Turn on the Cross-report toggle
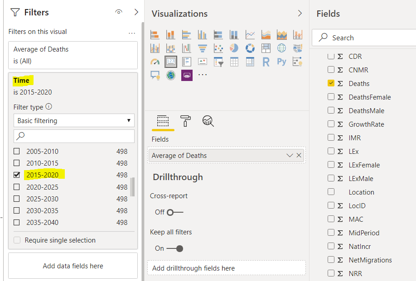Image resolution: width=416 pixels, height=281 pixels. pyautogui.click(x=175, y=212)
